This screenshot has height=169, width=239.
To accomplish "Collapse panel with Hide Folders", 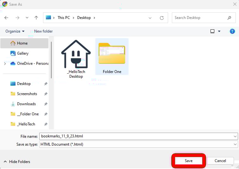I will pyautogui.click(x=17, y=162).
